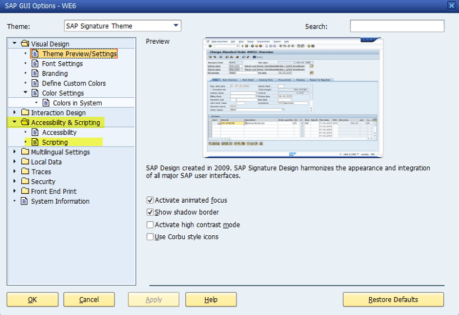Viewport: 459px width, 315px height.
Task: Select the Color Settings entry
Action: point(63,93)
